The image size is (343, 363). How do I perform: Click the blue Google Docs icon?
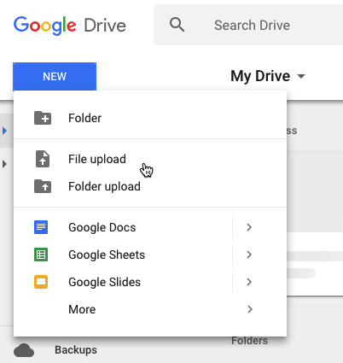41,227
